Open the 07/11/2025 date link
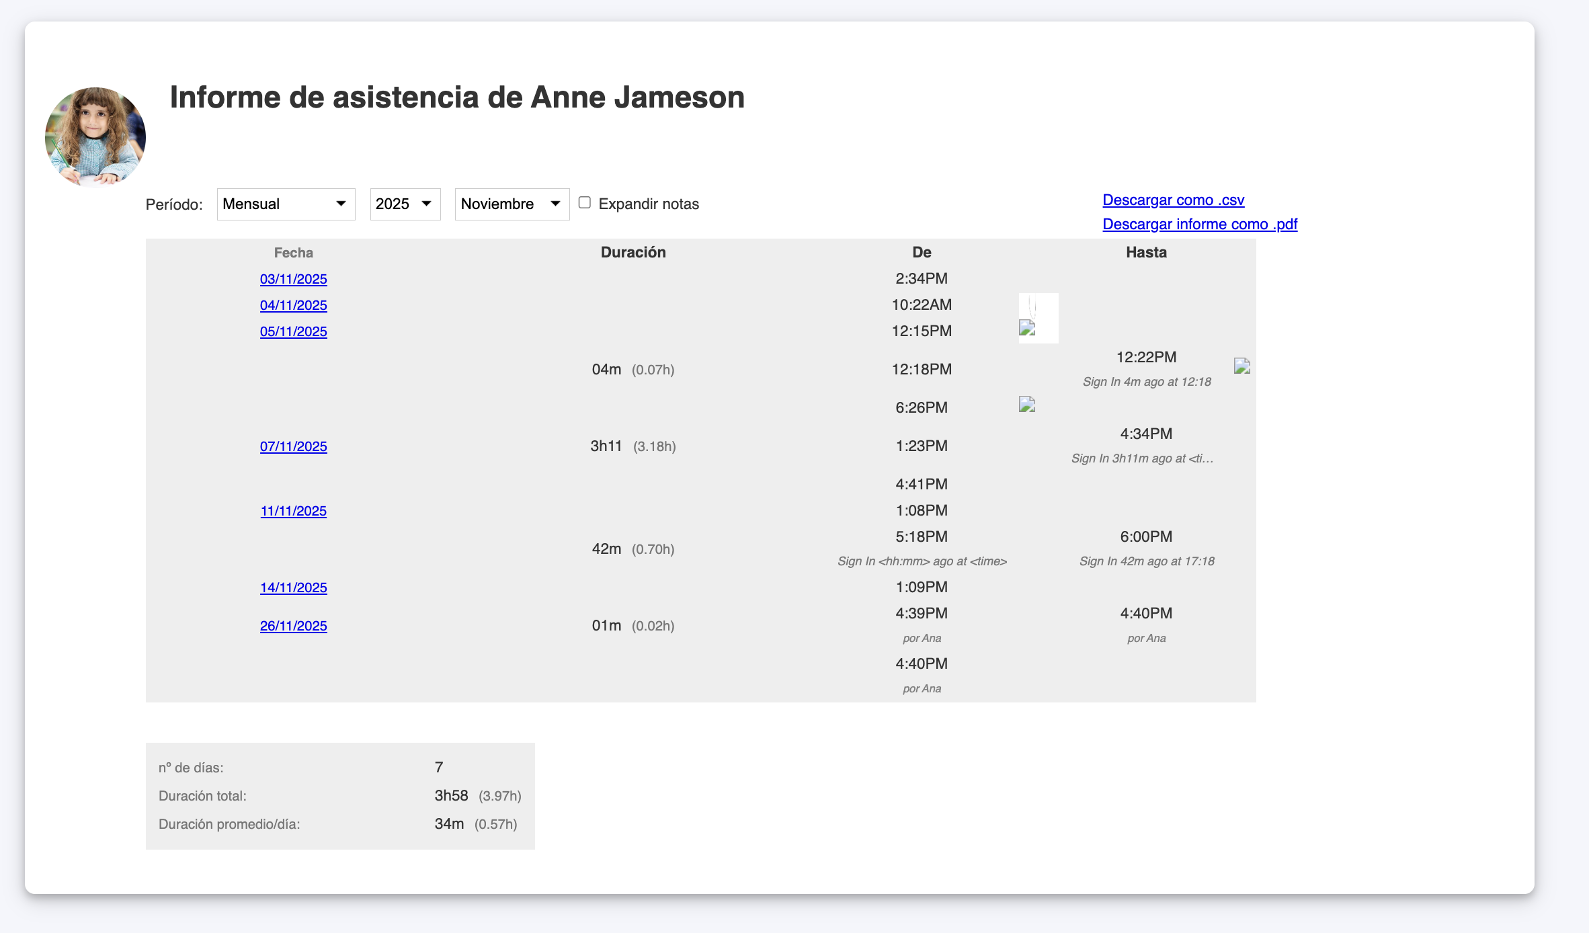This screenshot has width=1589, height=933. [x=293, y=446]
